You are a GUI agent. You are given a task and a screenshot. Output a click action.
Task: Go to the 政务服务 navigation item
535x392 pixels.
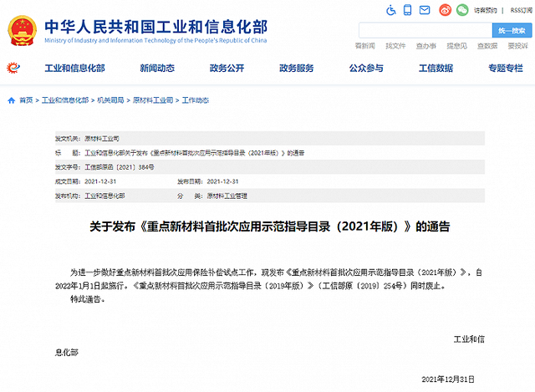pos(297,68)
